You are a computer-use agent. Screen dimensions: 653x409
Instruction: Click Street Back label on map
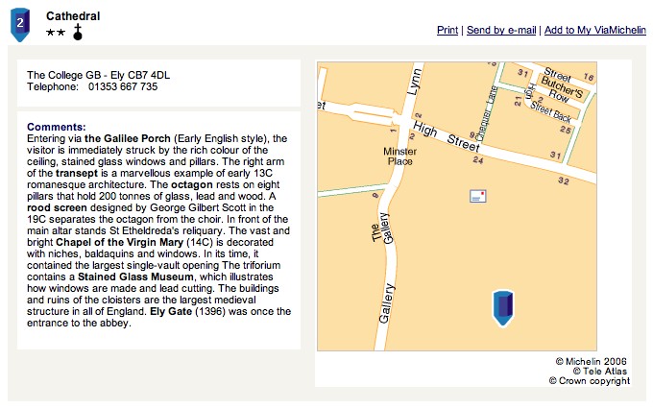(550, 111)
